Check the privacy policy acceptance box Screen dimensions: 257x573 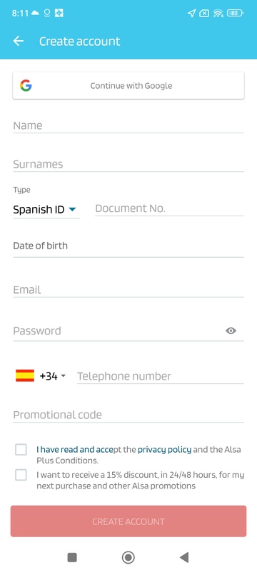(21, 450)
